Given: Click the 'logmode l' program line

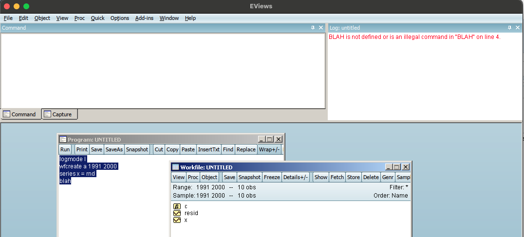Looking at the screenshot, I should point(73,159).
